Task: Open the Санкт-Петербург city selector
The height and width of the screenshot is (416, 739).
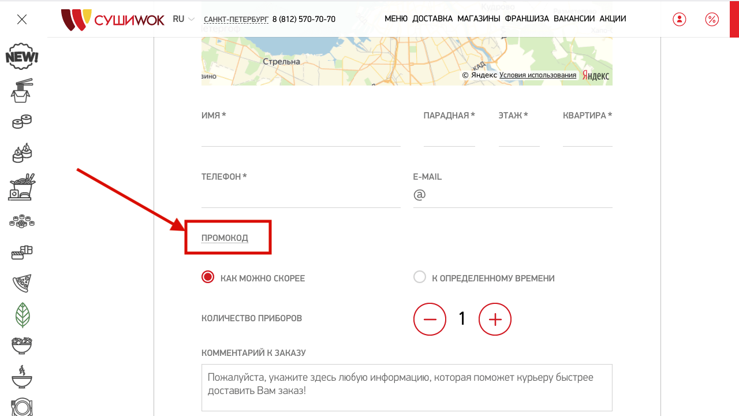Action: 236,19
